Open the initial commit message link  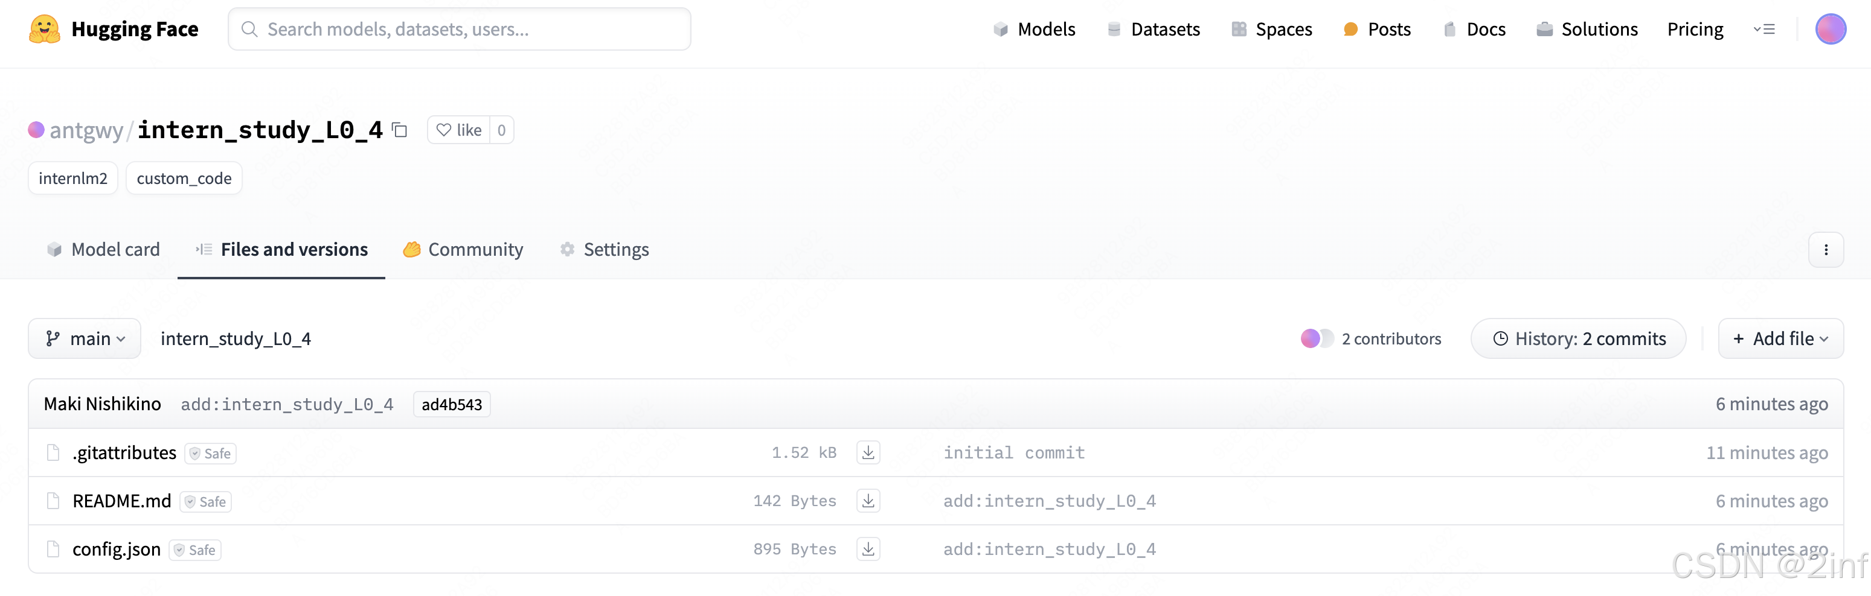tap(1014, 452)
